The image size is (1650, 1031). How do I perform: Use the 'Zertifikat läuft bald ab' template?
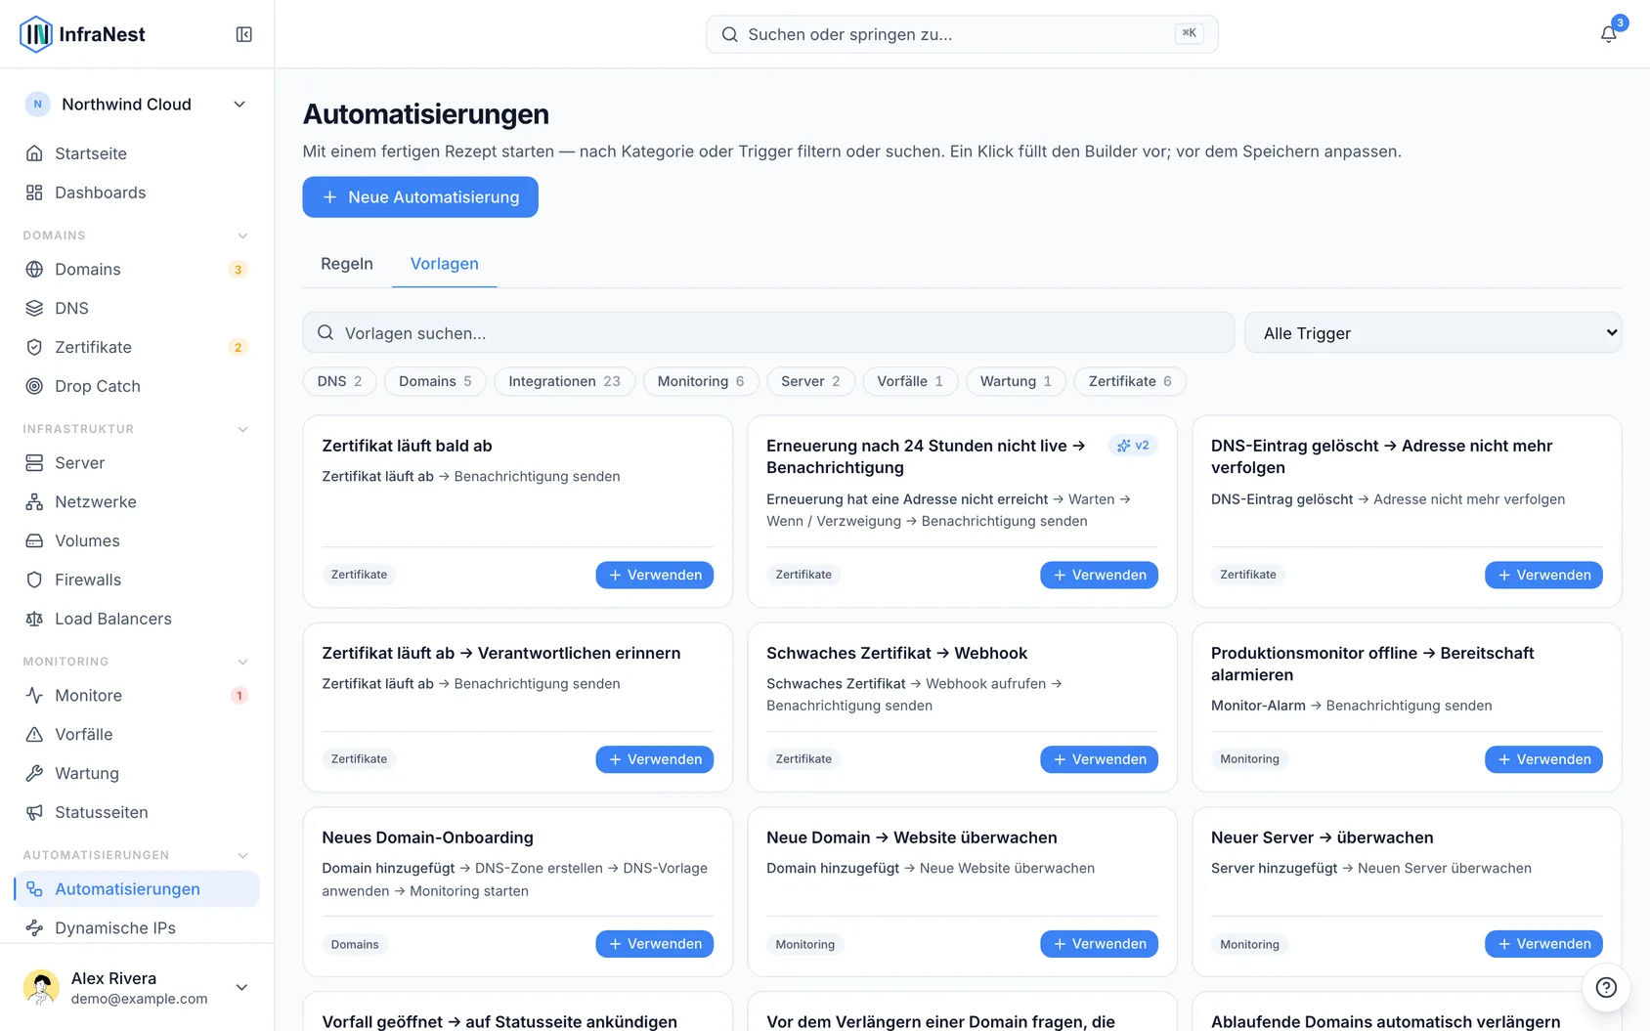click(x=655, y=575)
